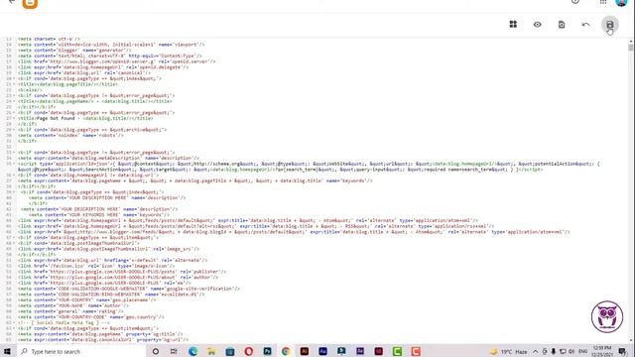Go back with the top-left arrow
Image resolution: width=635 pixels, height=357 pixels.
(12, 2)
